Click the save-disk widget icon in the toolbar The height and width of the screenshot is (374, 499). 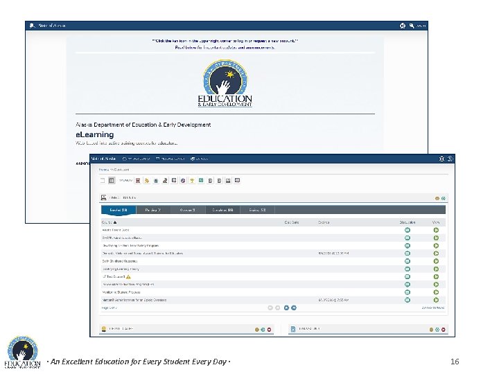[x=228, y=180]
